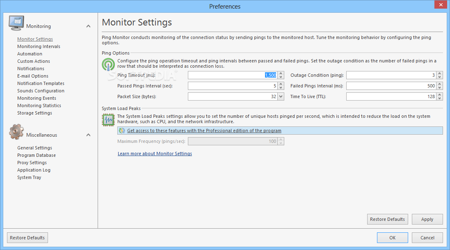Open Storage Settings page
Viewport: 450px width, 250px height.
(x=35, y=113)
